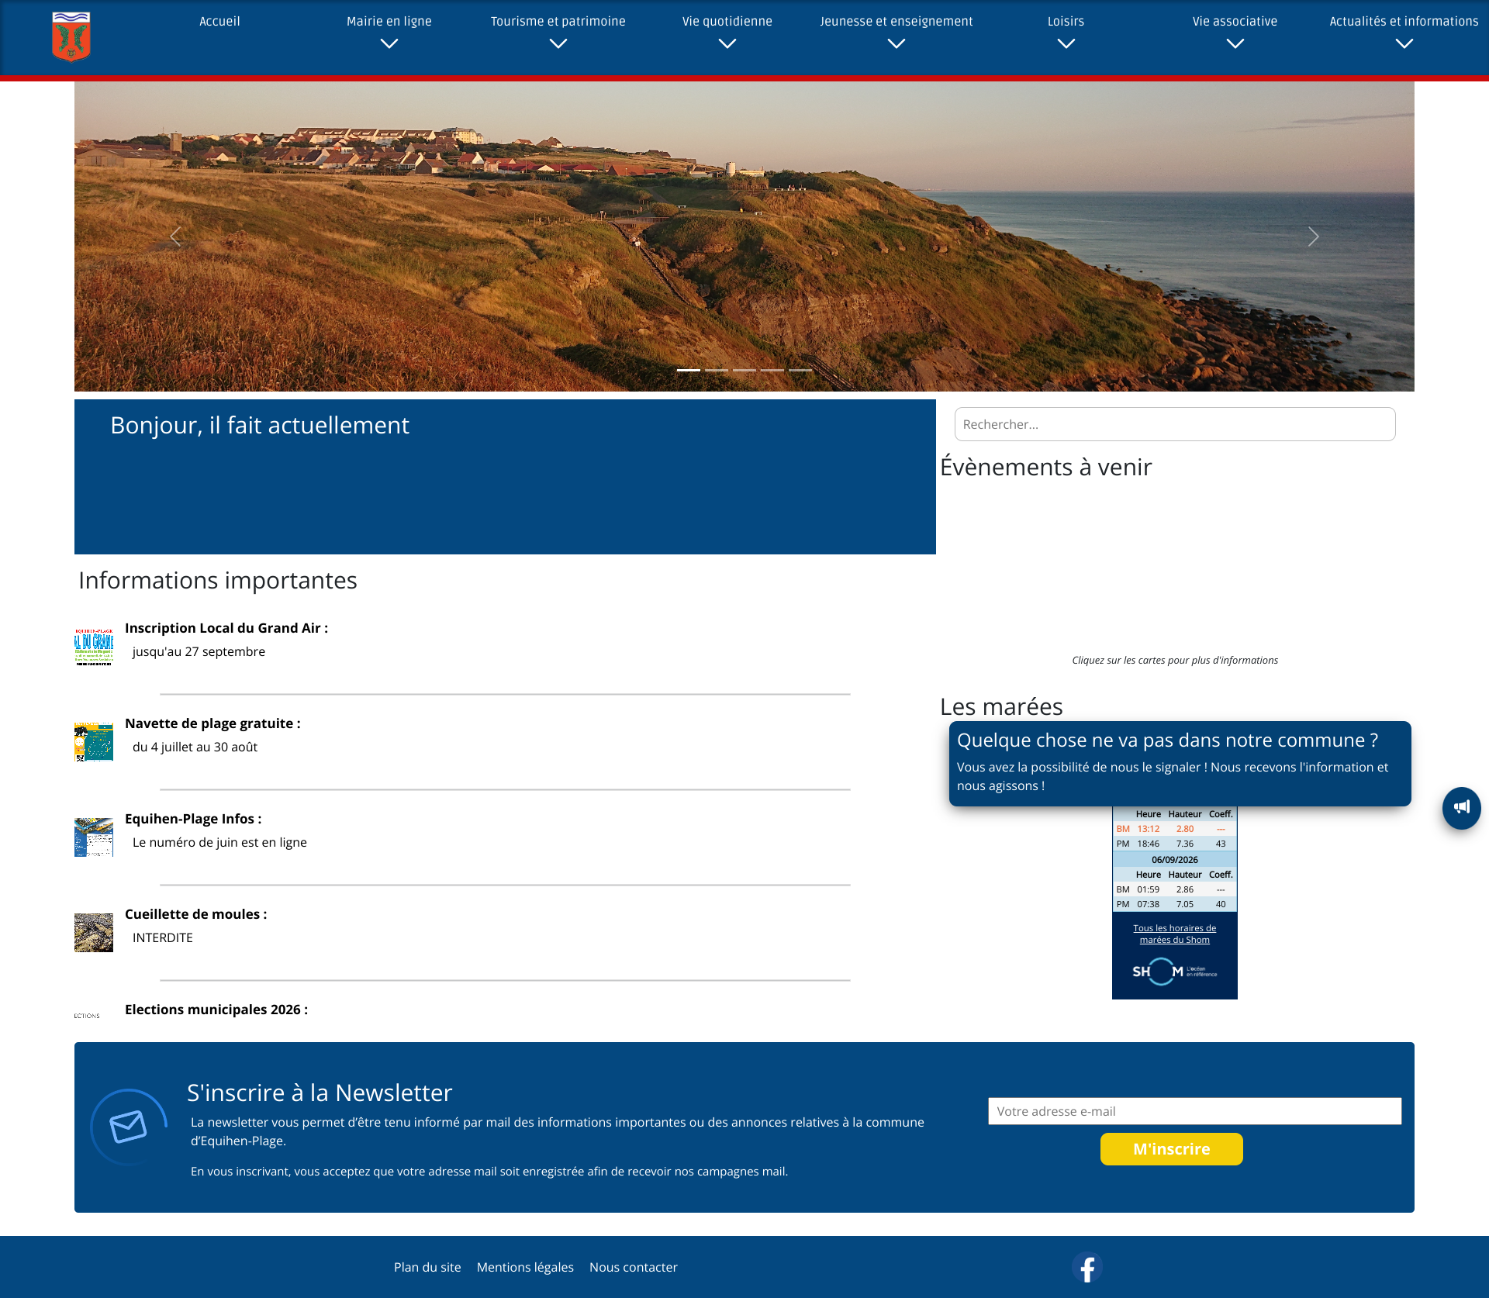Click in the Rechercher search field
The image size is (1489, 1298).
[x=1175, y=424]
